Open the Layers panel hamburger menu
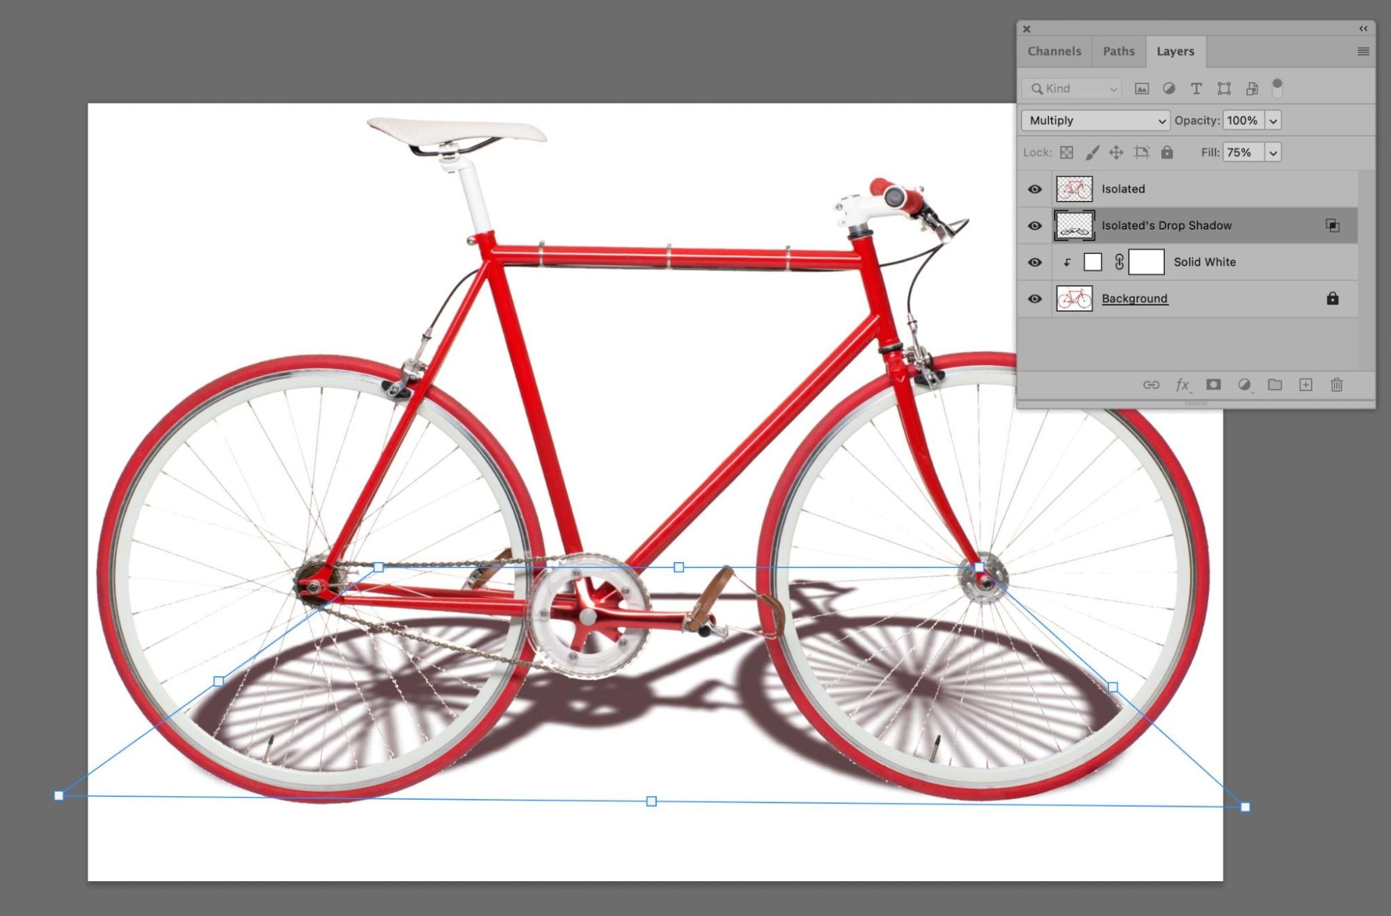The width and height of the screenshot is (1391, 916). click(1363, 51)
